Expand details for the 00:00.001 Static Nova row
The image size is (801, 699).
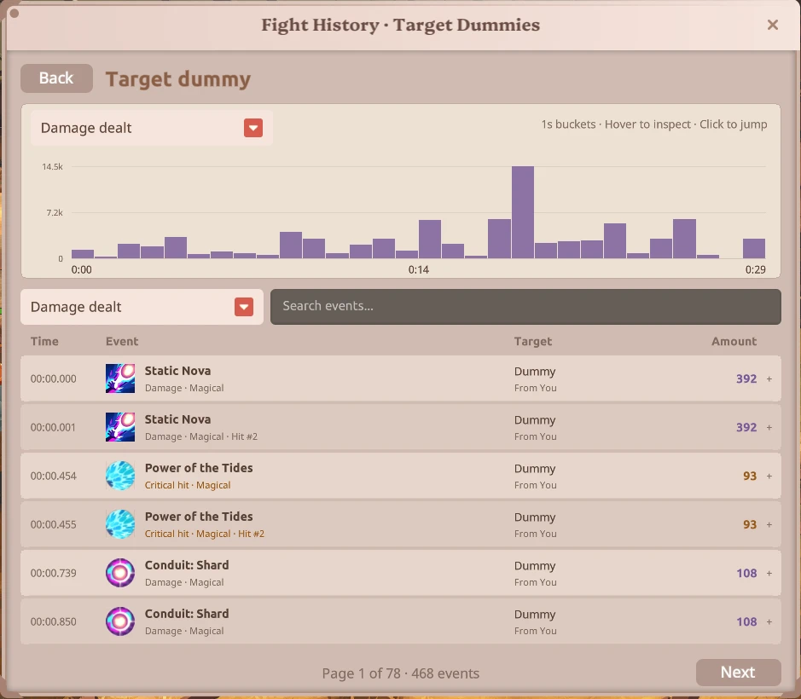tap(769, 427)
